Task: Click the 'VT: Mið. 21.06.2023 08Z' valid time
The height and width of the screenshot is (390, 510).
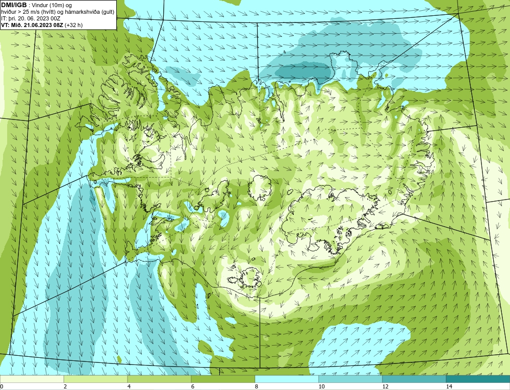Action: coord(32,25)
